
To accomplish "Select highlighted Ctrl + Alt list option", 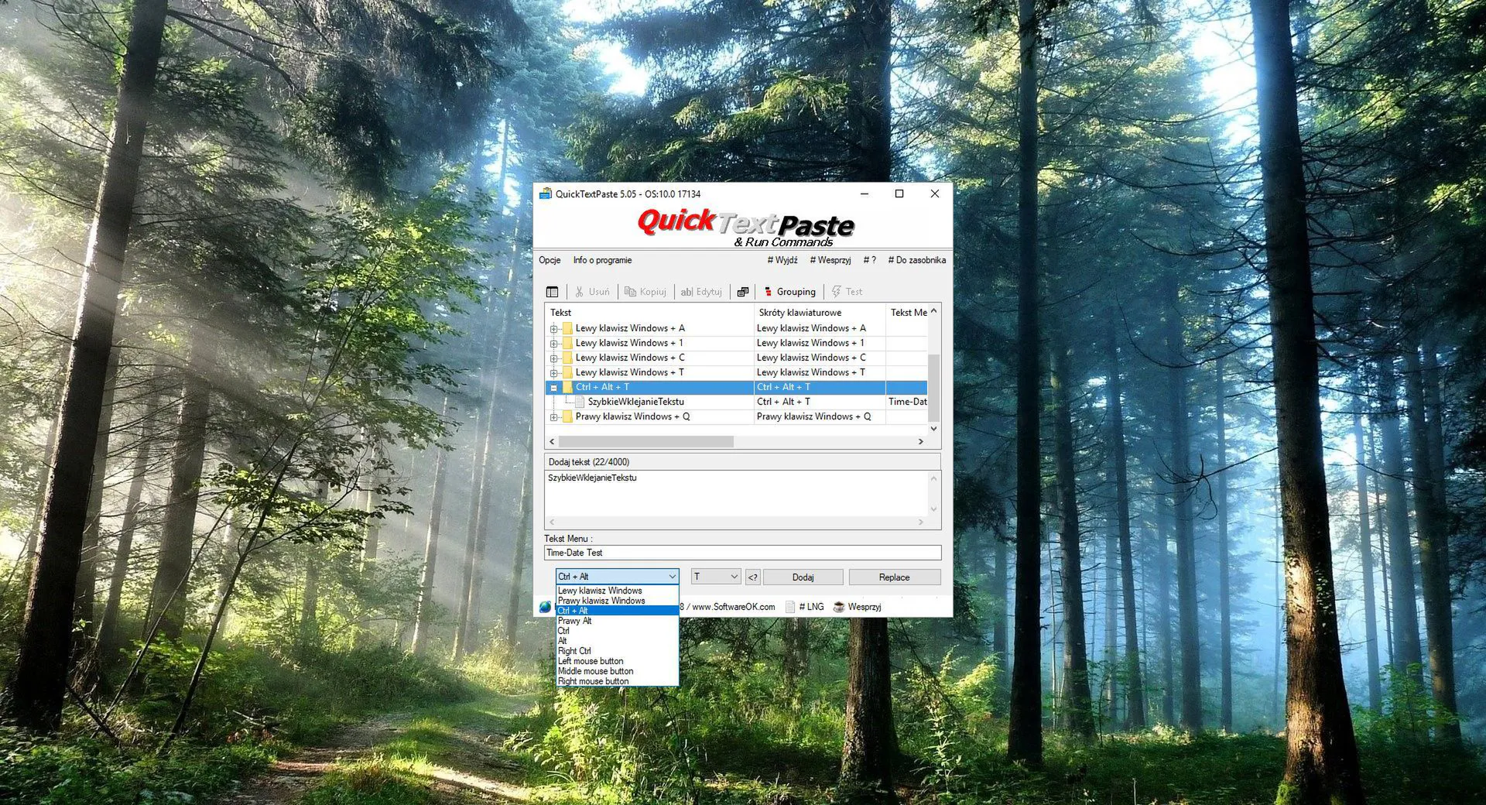I will click(617, 611).
